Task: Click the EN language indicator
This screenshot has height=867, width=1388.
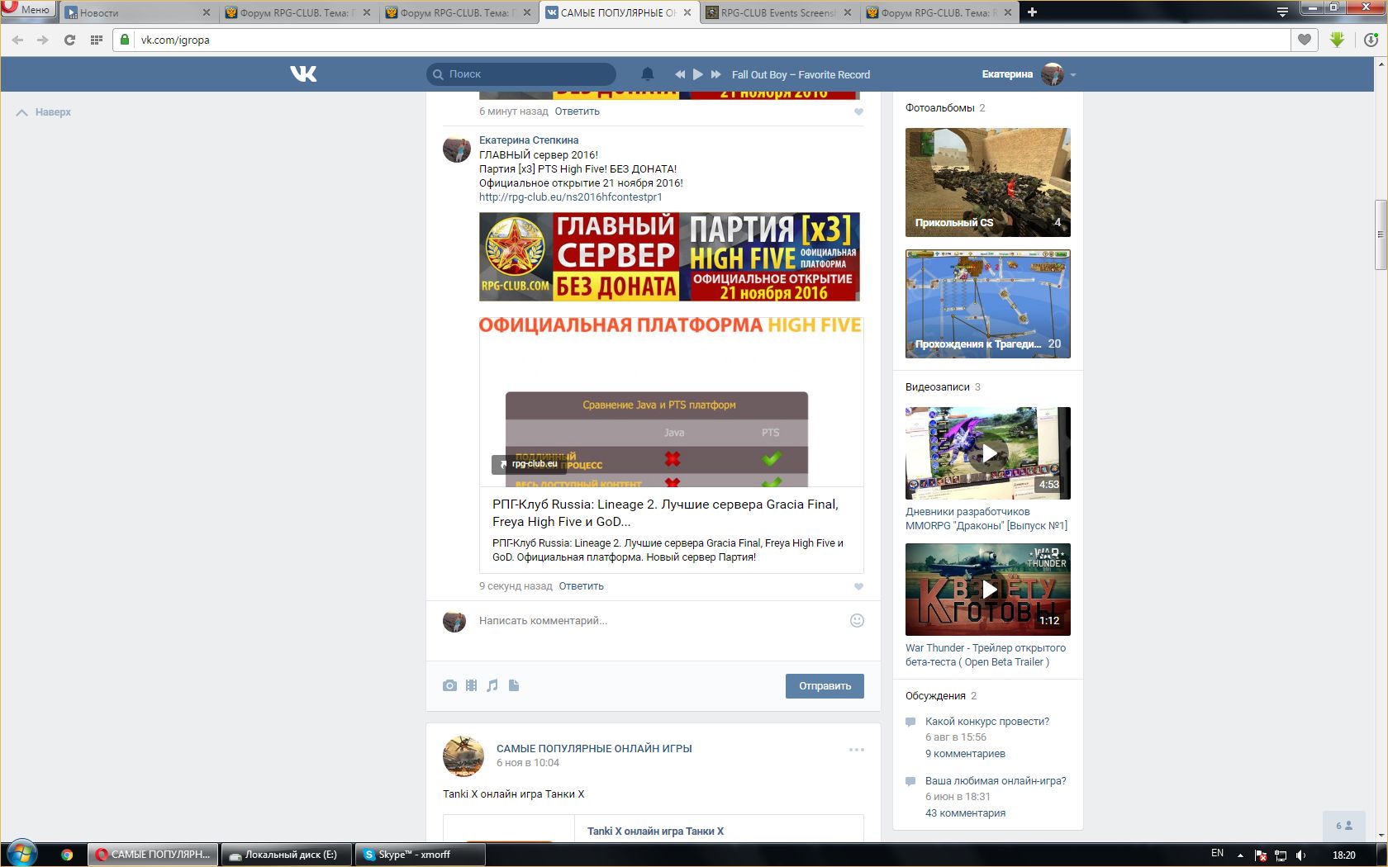Action: coord(1217,854)
